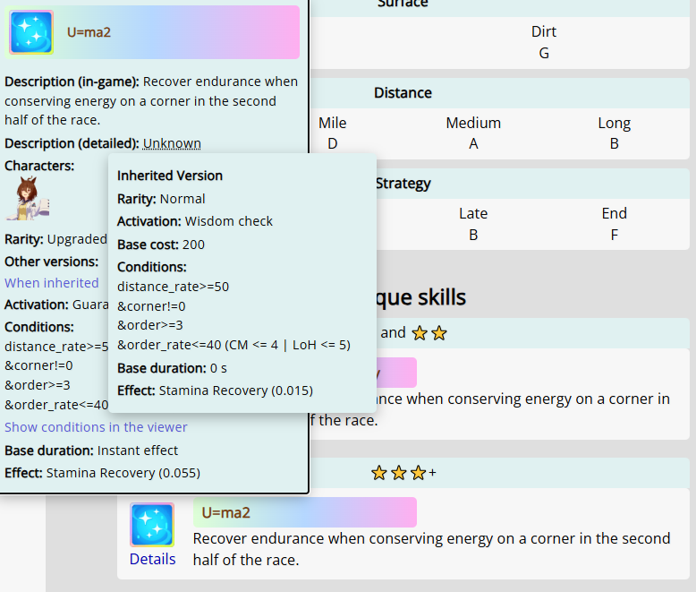Click '&corner!=0' condition in the tooltip
The image size is (696, 592).
pyautogui.click(x=151, y=306)
